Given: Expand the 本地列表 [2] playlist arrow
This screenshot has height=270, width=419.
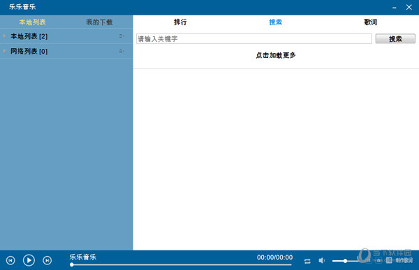Looking at the screenshot, I should coord(5,36).
